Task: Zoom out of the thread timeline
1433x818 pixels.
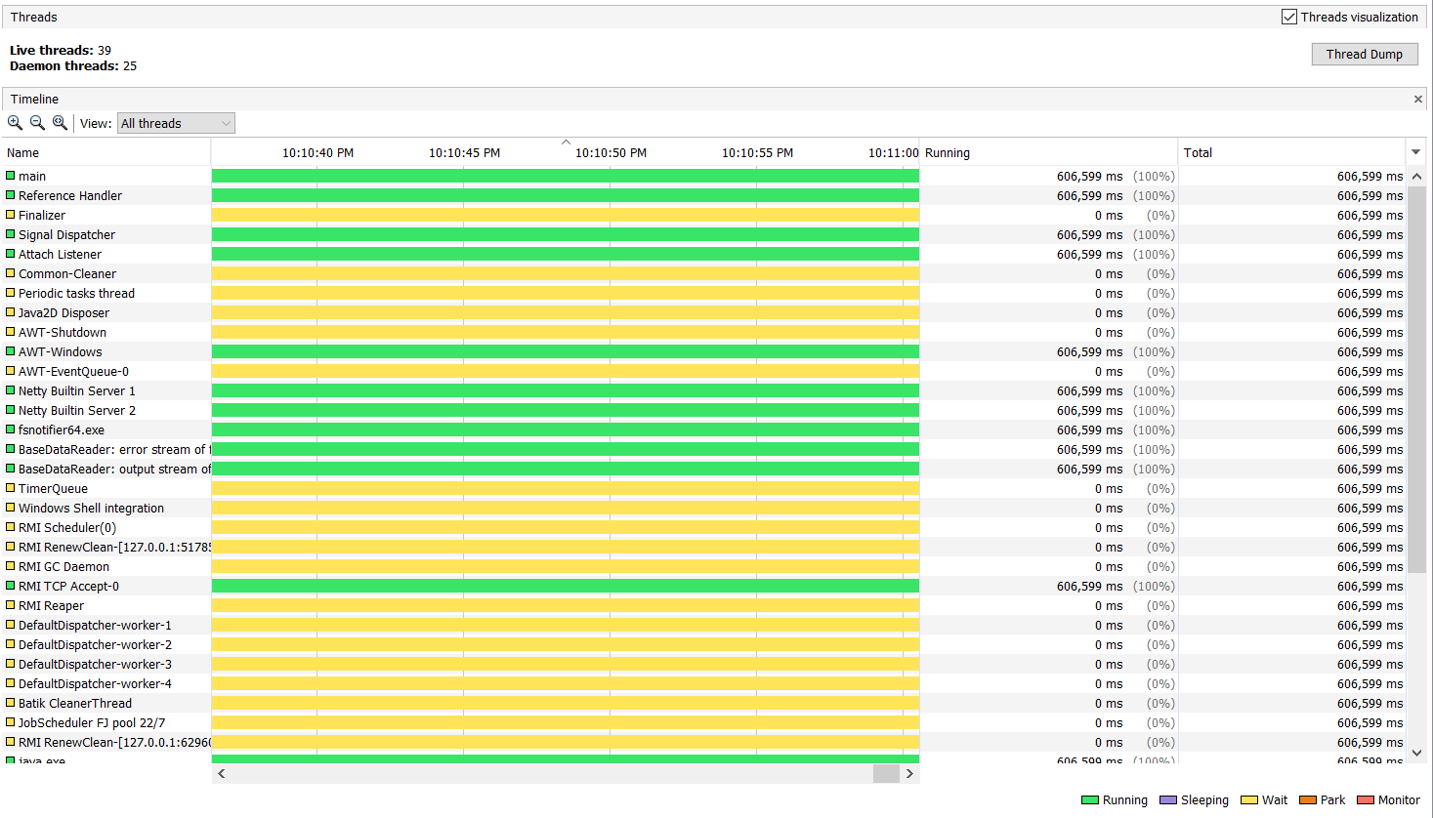Action: [x=37, y=123]
